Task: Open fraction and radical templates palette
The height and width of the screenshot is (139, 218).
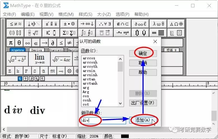Action: click(33, 33)
